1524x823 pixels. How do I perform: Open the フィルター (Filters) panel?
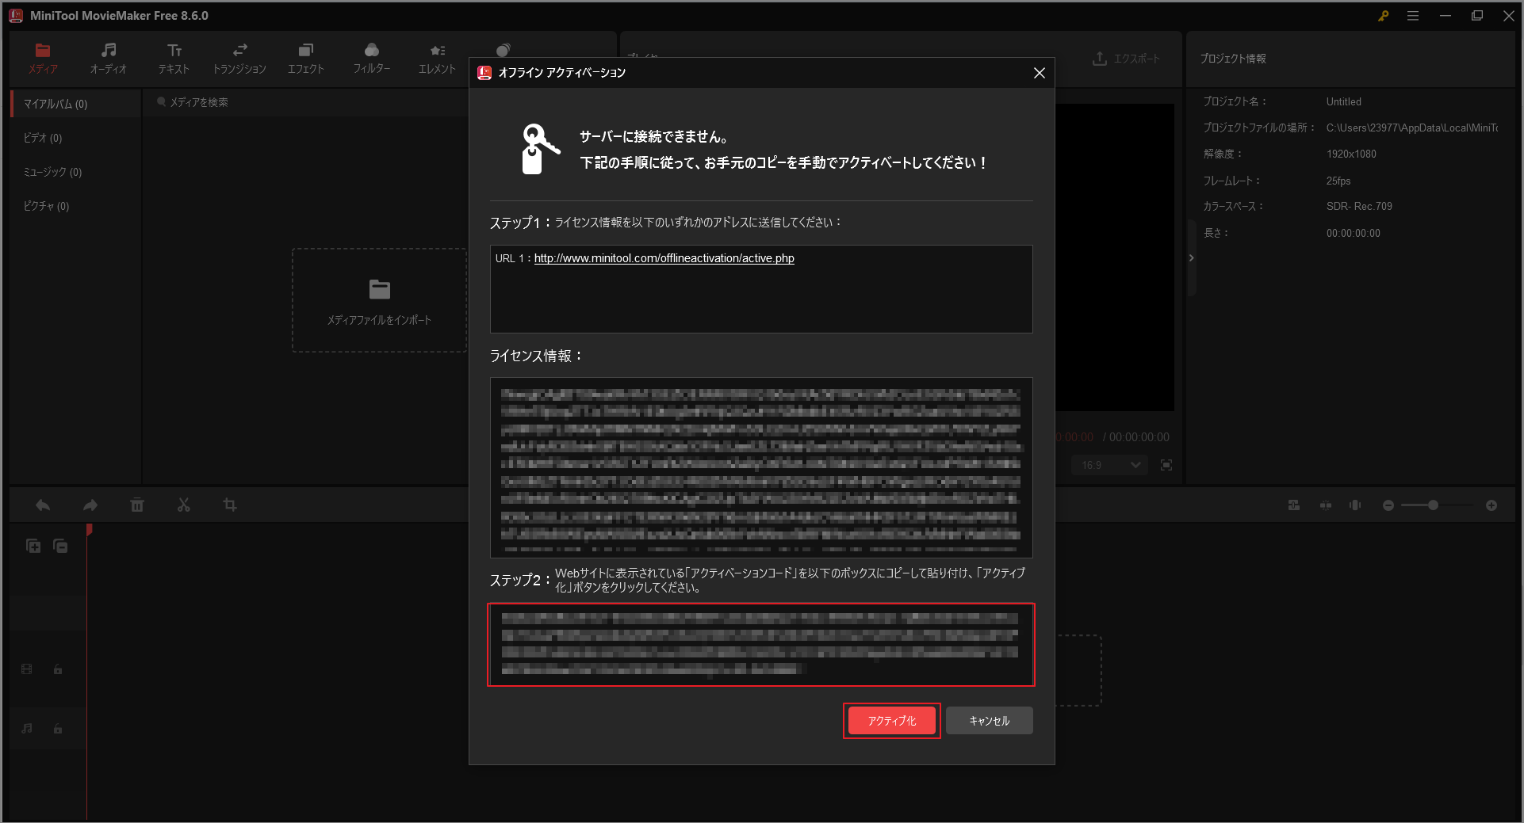(372, 57)
